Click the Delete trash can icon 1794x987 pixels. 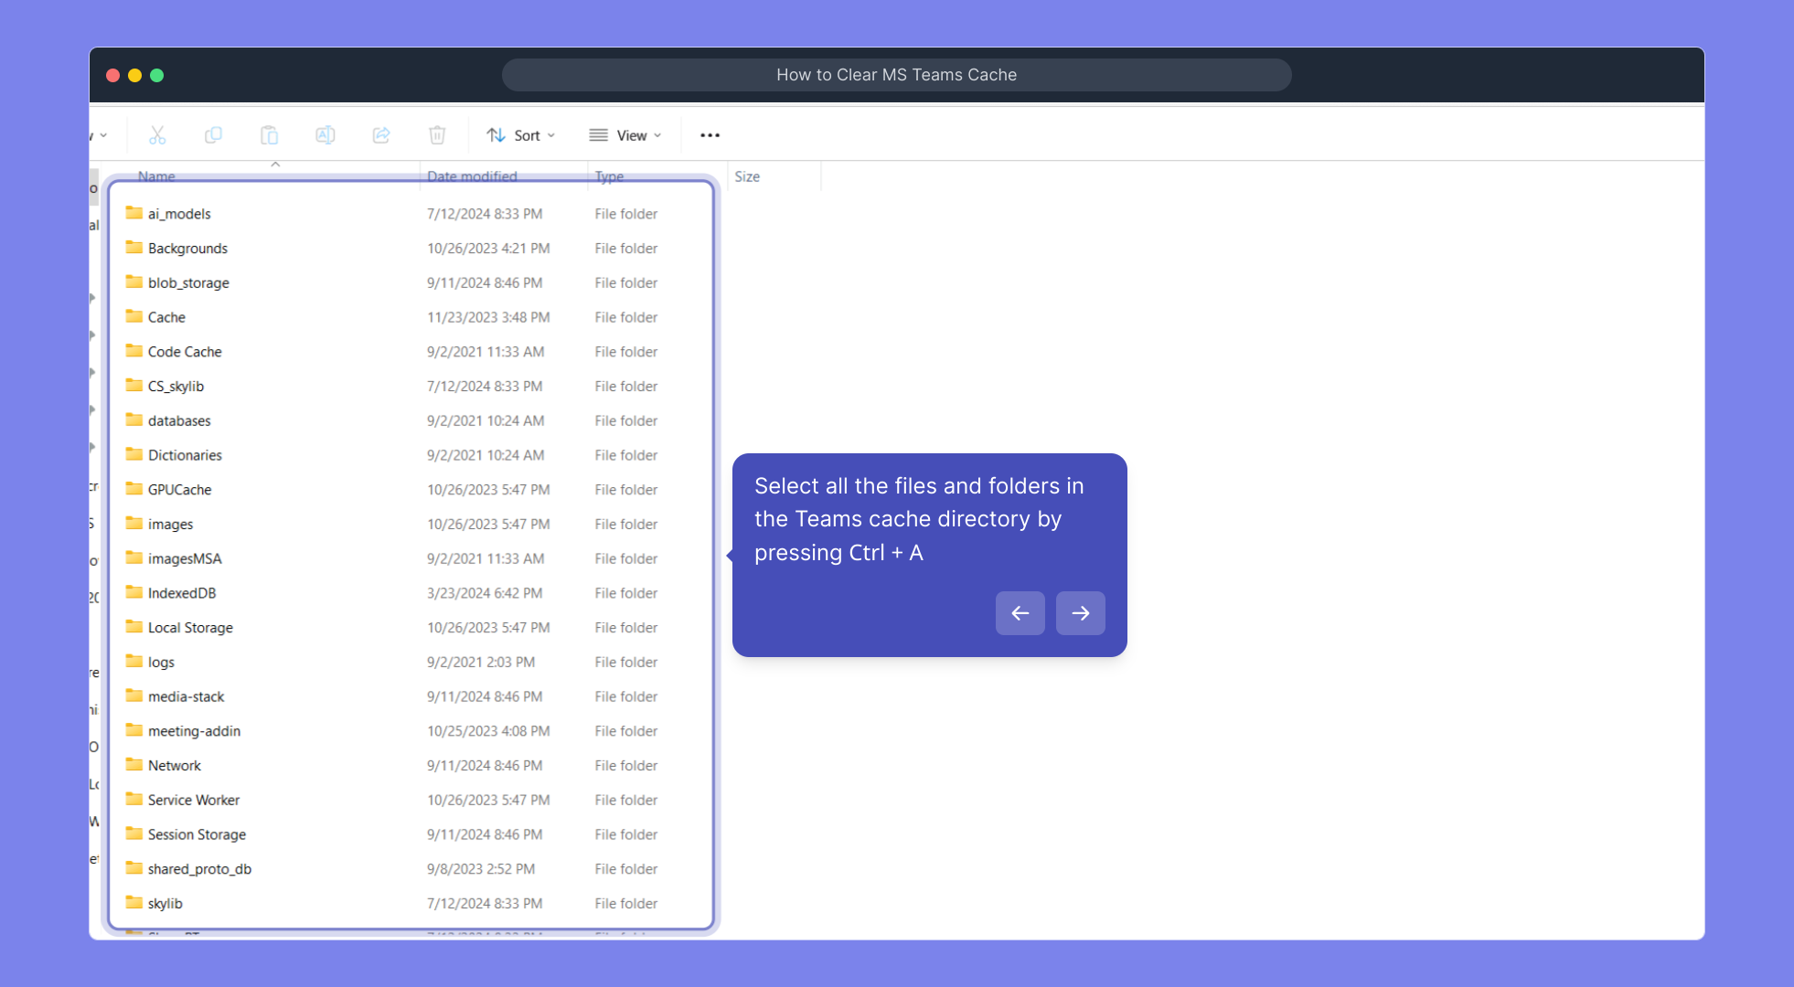pos(437,135)
